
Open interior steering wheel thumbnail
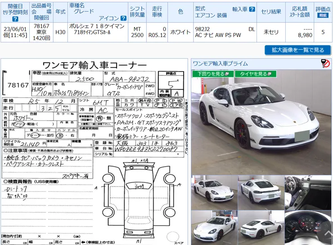click(x=308, y=192)
